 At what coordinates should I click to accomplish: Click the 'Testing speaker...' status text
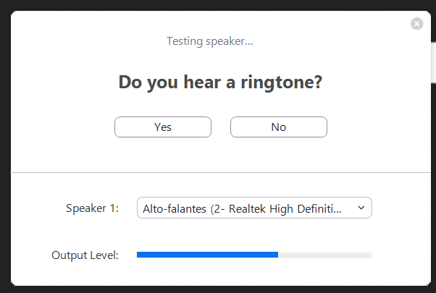click(210, 41)
